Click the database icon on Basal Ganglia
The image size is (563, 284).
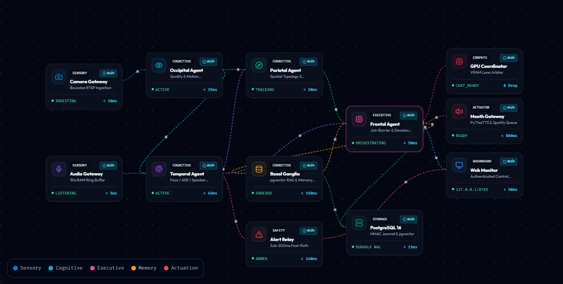(259, 169)
